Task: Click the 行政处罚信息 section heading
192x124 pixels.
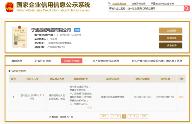Action: pos(19,71)
